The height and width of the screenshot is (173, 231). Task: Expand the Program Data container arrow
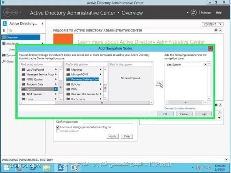click(x=56, y=84)
